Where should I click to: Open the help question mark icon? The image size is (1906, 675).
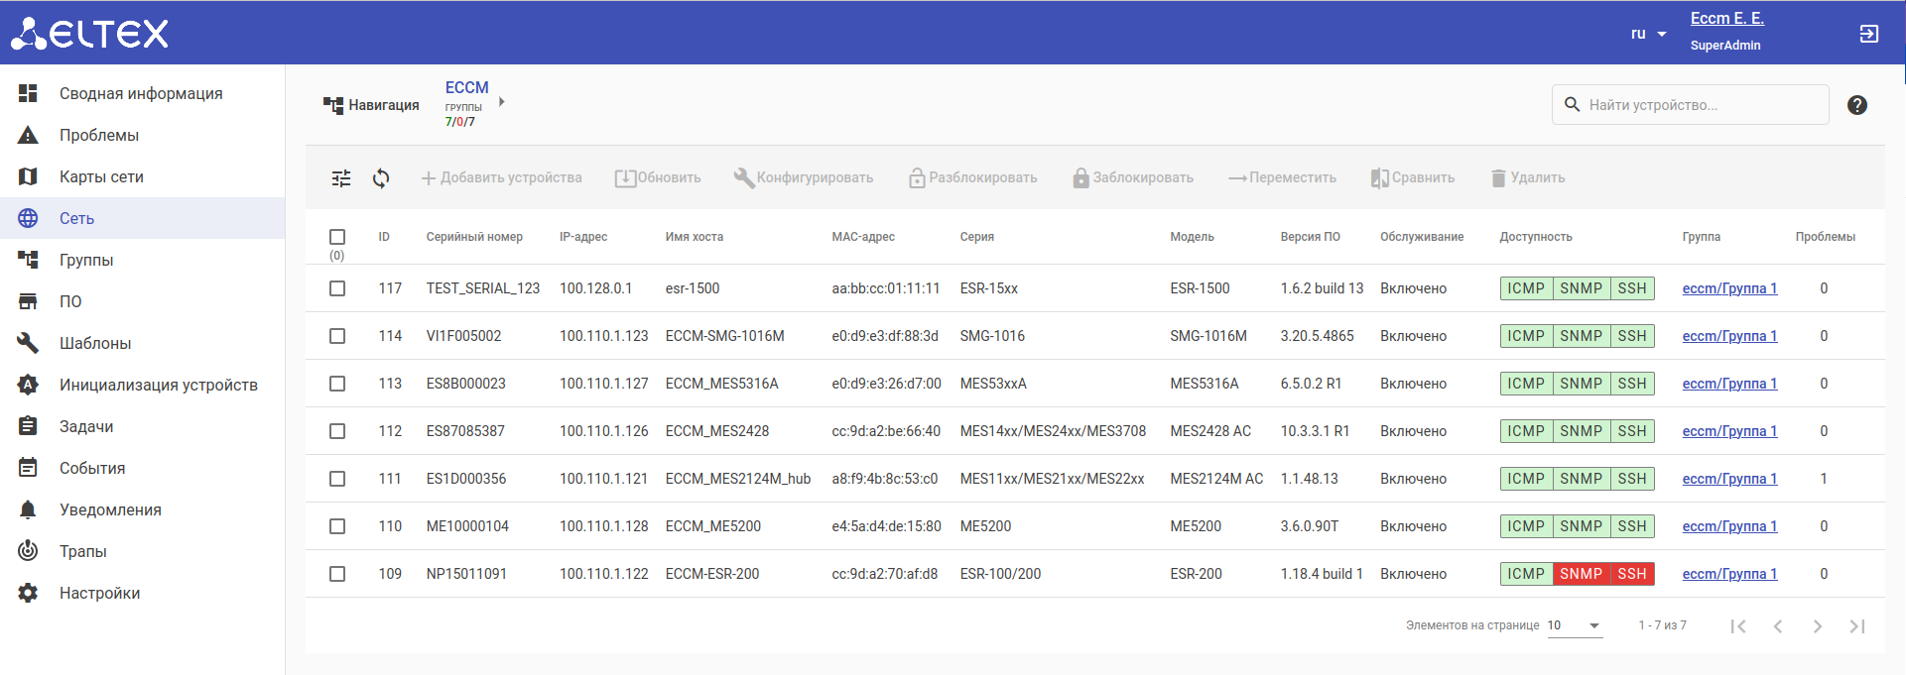click(1857, 105)
